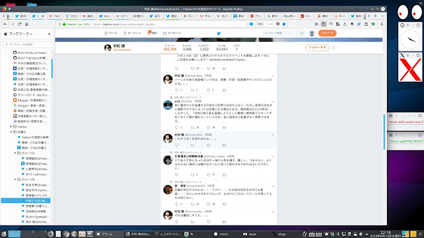
Task: Open the more options dots beside follow button
Action: coord(334,48)
